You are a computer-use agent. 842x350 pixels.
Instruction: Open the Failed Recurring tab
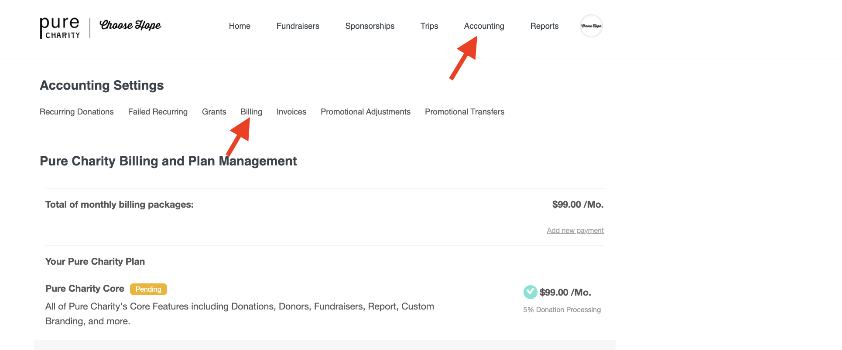coord(157,112)
